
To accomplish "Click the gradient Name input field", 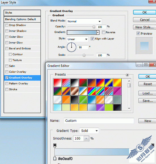I will point(99,121).
